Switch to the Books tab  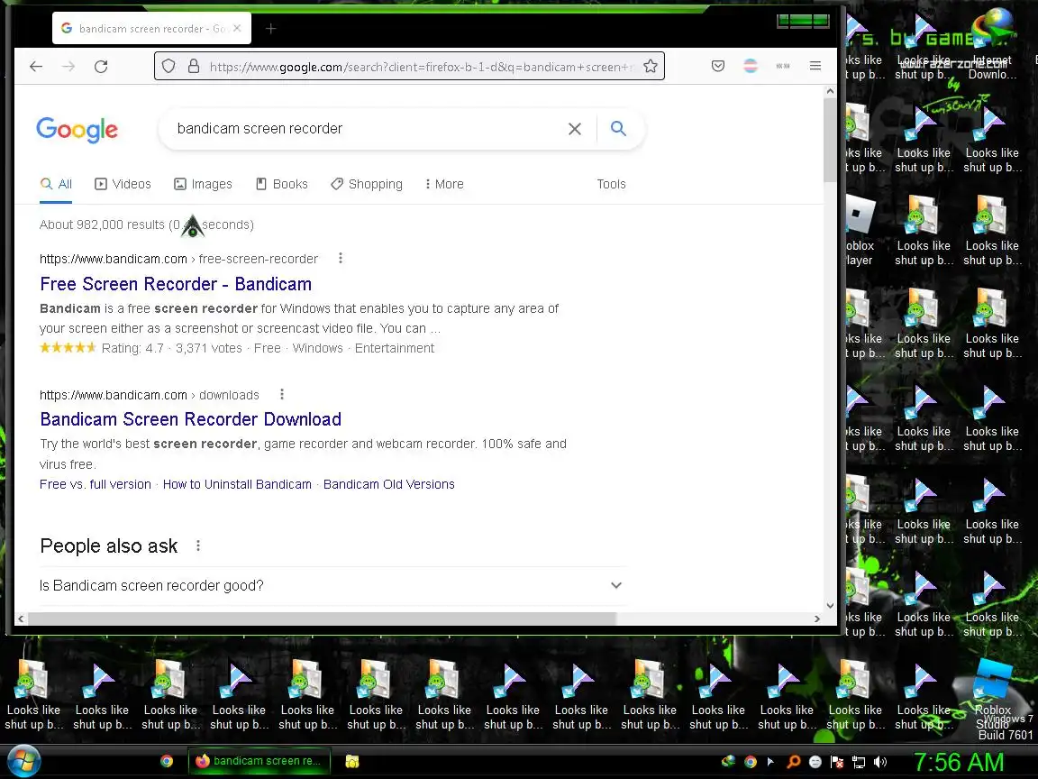point(281,184)
